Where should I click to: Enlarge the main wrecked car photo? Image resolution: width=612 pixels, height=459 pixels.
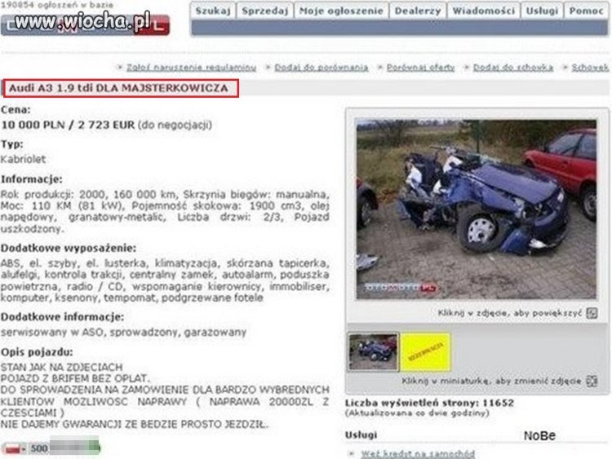click(x=476, y=209)
